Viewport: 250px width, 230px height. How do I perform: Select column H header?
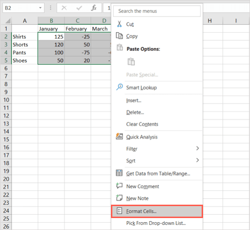pyautogui.click(x=213, y=21)
